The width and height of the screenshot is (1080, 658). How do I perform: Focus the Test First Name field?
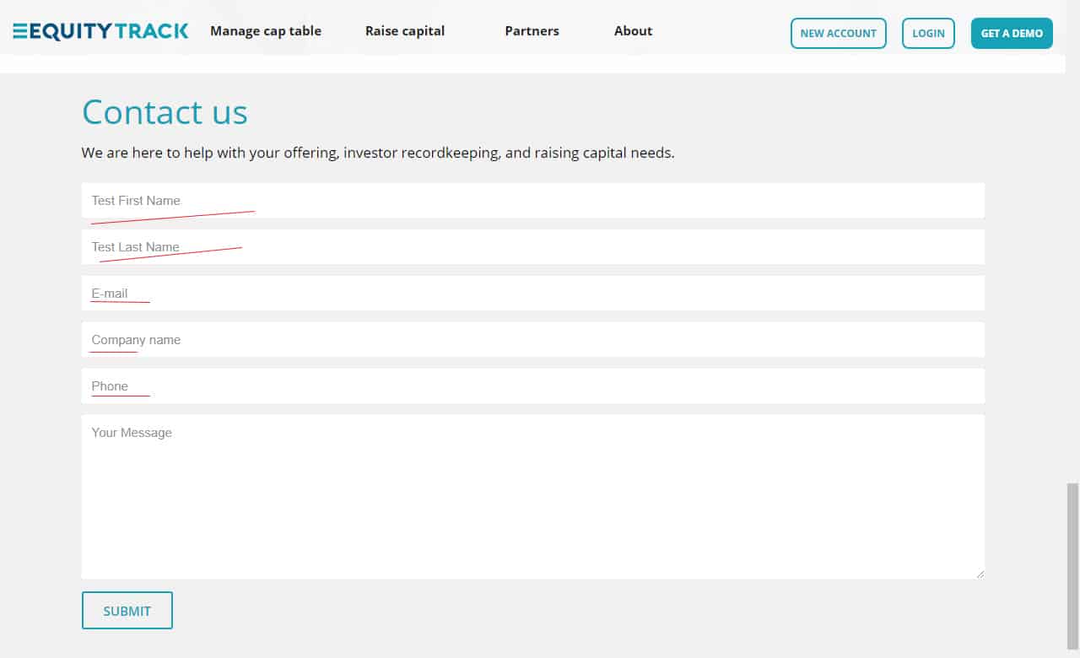(x=532, y=201)
